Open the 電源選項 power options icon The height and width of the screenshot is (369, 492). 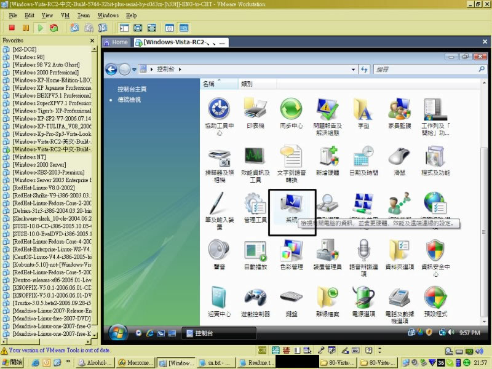(x=363, y=301)
